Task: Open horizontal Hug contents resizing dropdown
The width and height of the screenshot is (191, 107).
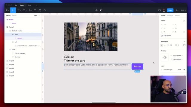Action: pos(178,56)
